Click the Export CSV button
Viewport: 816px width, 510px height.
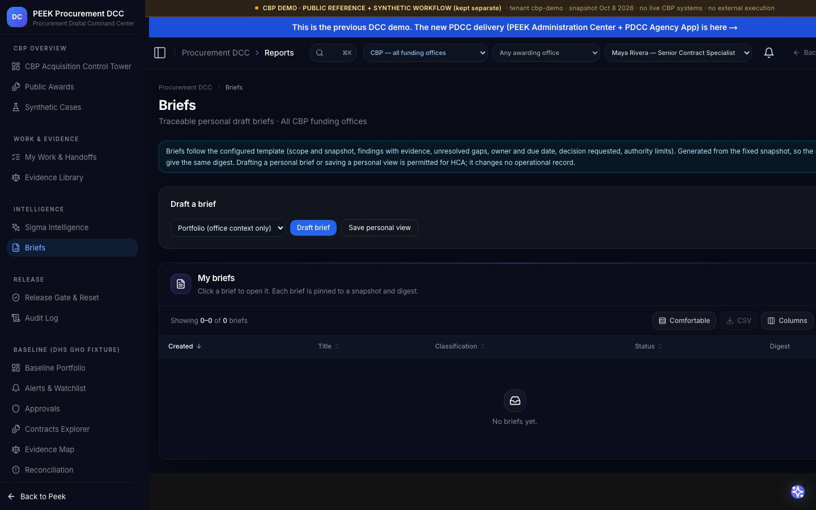tap(739, 321)
